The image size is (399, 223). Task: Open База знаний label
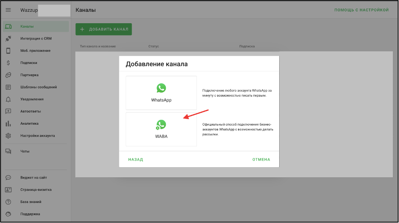click(31, 202)
